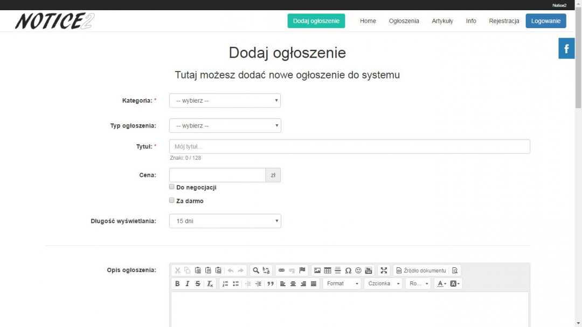Open the Format paragraph style dropdown
582x327 pixels.
pos(342,283)
